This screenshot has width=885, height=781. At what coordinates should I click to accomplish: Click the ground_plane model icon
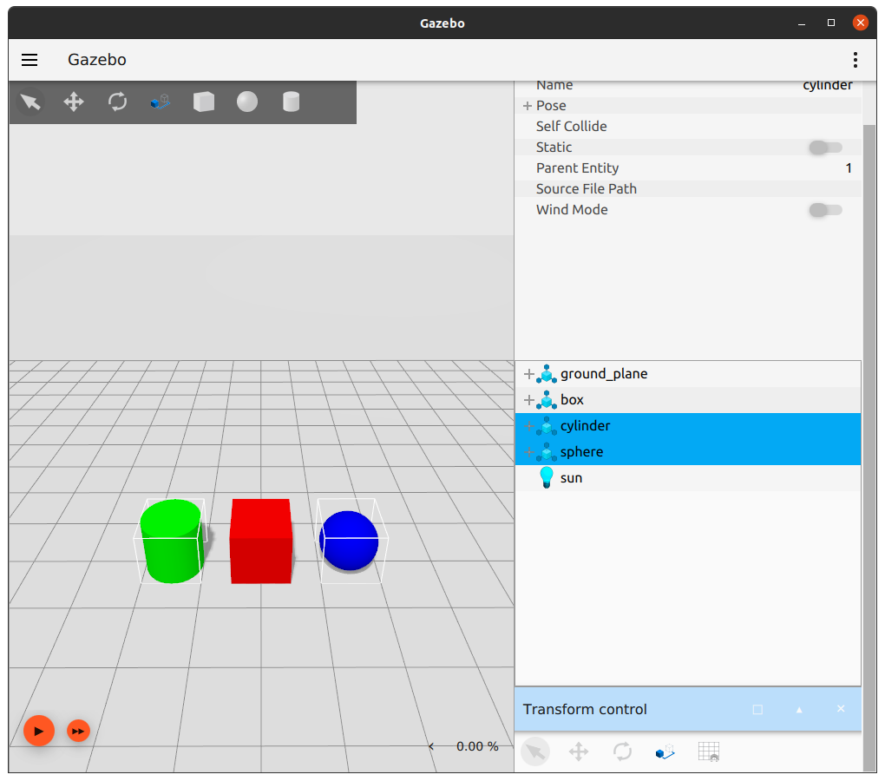(x=547, y=374)
